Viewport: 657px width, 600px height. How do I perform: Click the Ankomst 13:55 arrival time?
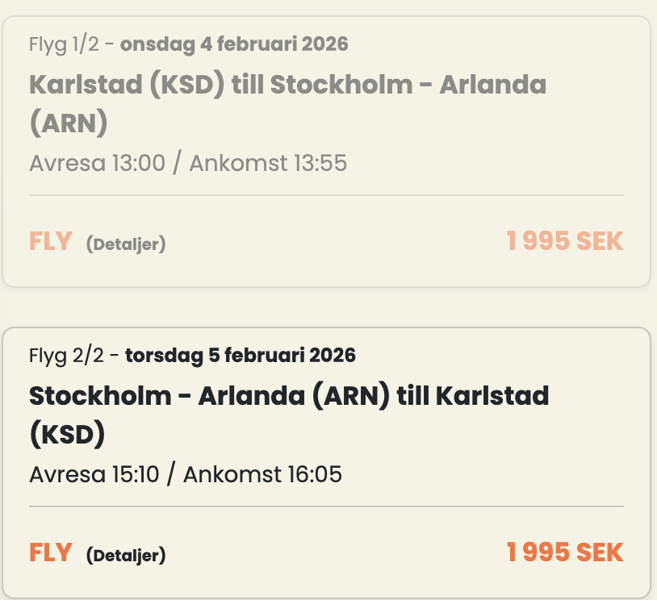[x=270, y=164]
